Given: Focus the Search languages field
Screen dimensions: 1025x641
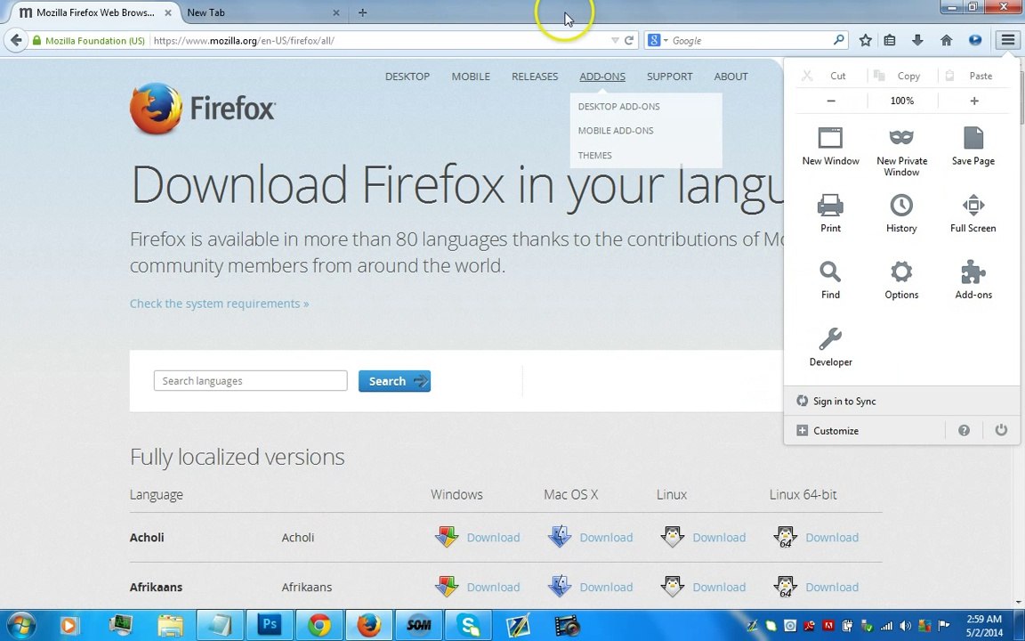Looking at the screenshot, I should coord(250,381).
